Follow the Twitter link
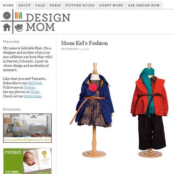The image size is (174, 174). [29, 87]
